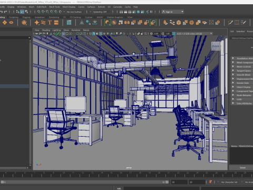Screen dimensions: 253x190
Task: Toggle the viewport color management icon
Action: tap(174, 33)
